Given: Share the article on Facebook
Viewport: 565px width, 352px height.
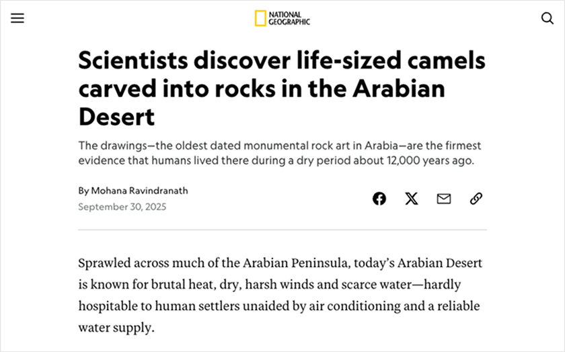Looking at the screenshot, I should point(379,199).
